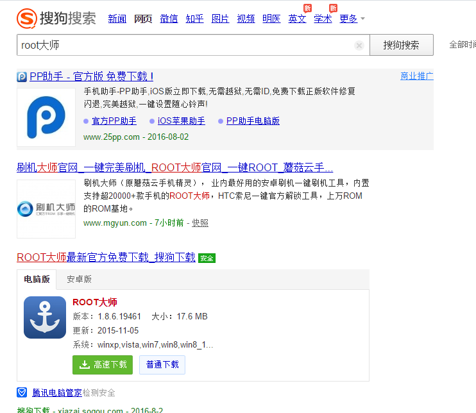Expand the 更多 dropdown arrow
Image resolution: width=476 pixels, height=413 pixels.
(362, 19)
